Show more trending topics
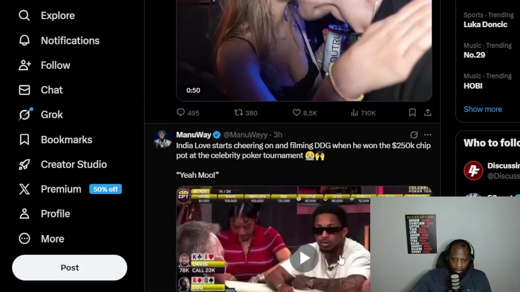 pyautogui.click(x=483, y=109)
